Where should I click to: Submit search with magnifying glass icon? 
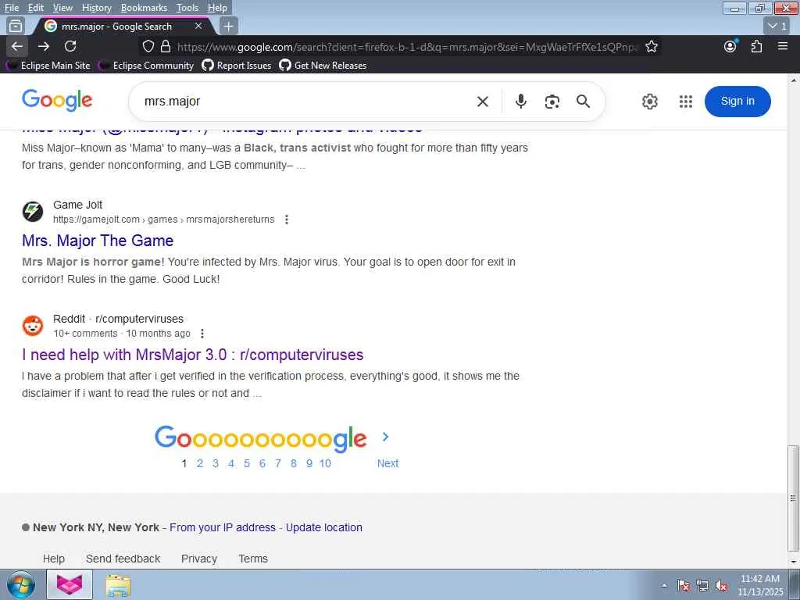click(x=583, y=102)
